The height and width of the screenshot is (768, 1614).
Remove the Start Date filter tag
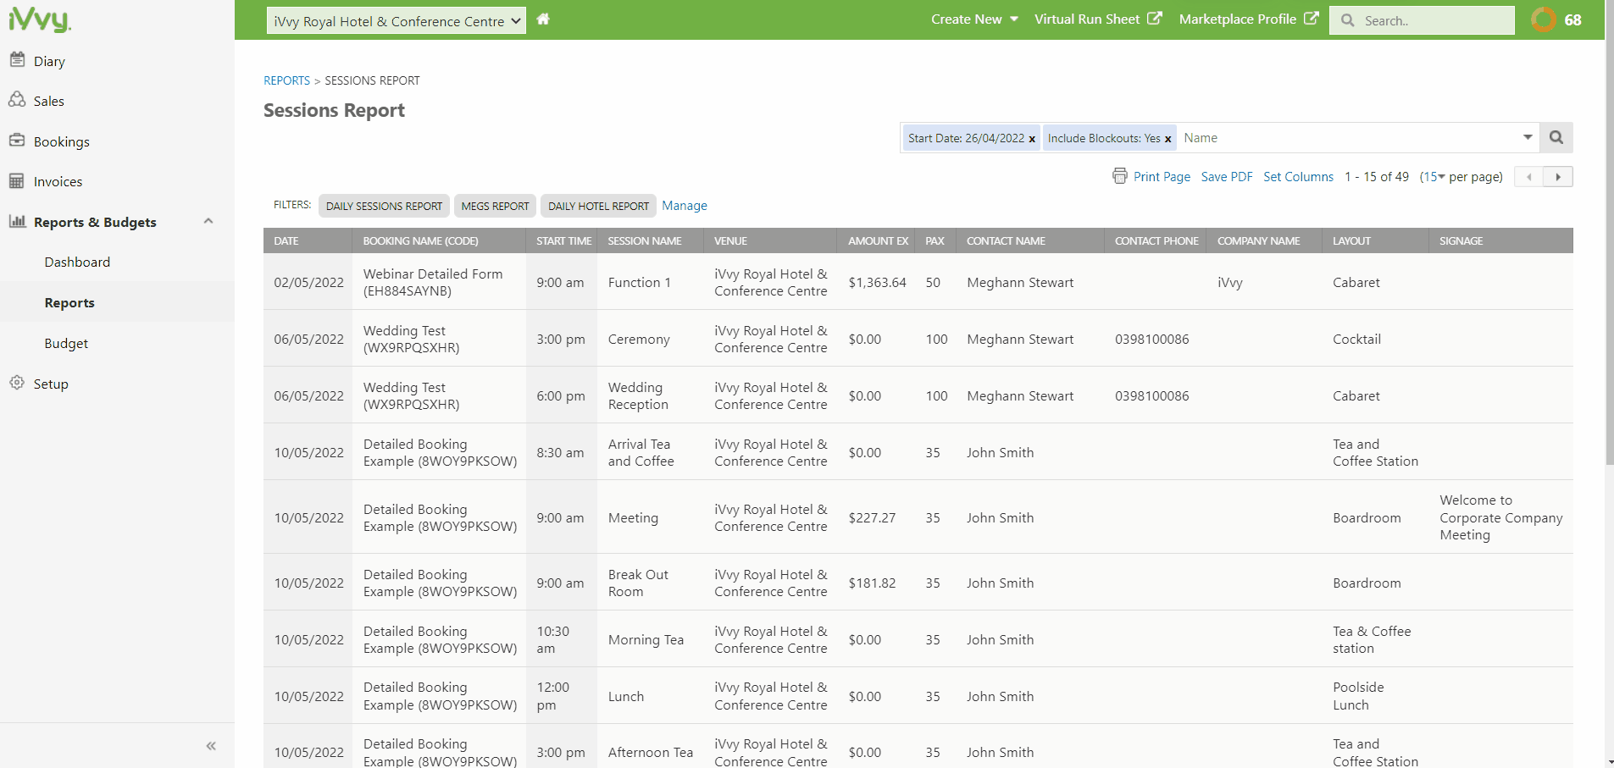pyautogui.click(x=1032, y=139)
